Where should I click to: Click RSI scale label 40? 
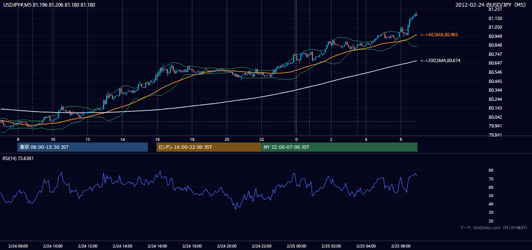(491, 204)
